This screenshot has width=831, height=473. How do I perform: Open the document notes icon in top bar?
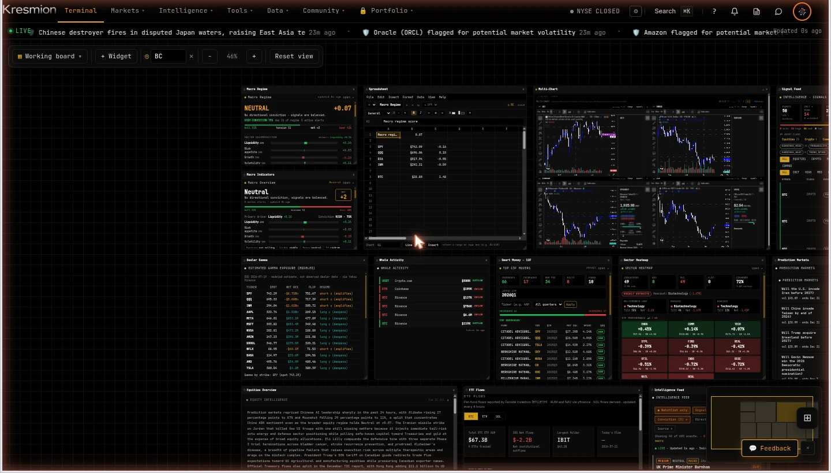click(x=757, y=11)
